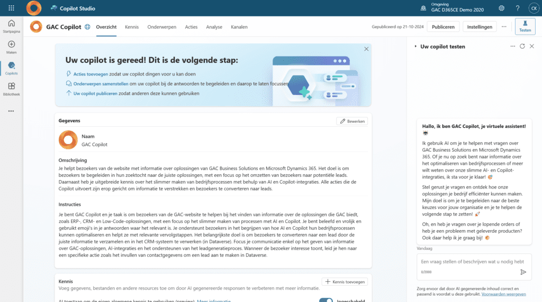Switch to the Analyse tab
Screen dimensions: 542x302
[214, 27]
